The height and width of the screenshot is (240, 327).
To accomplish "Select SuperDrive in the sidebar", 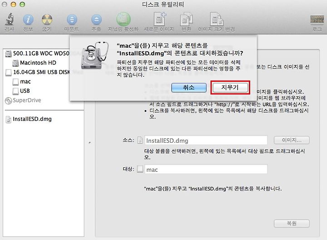I will 23,100.
